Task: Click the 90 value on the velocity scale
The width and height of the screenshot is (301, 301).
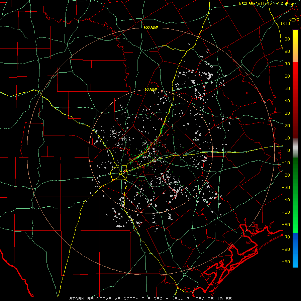Action: pyautogui.click(x=287, y=39)
